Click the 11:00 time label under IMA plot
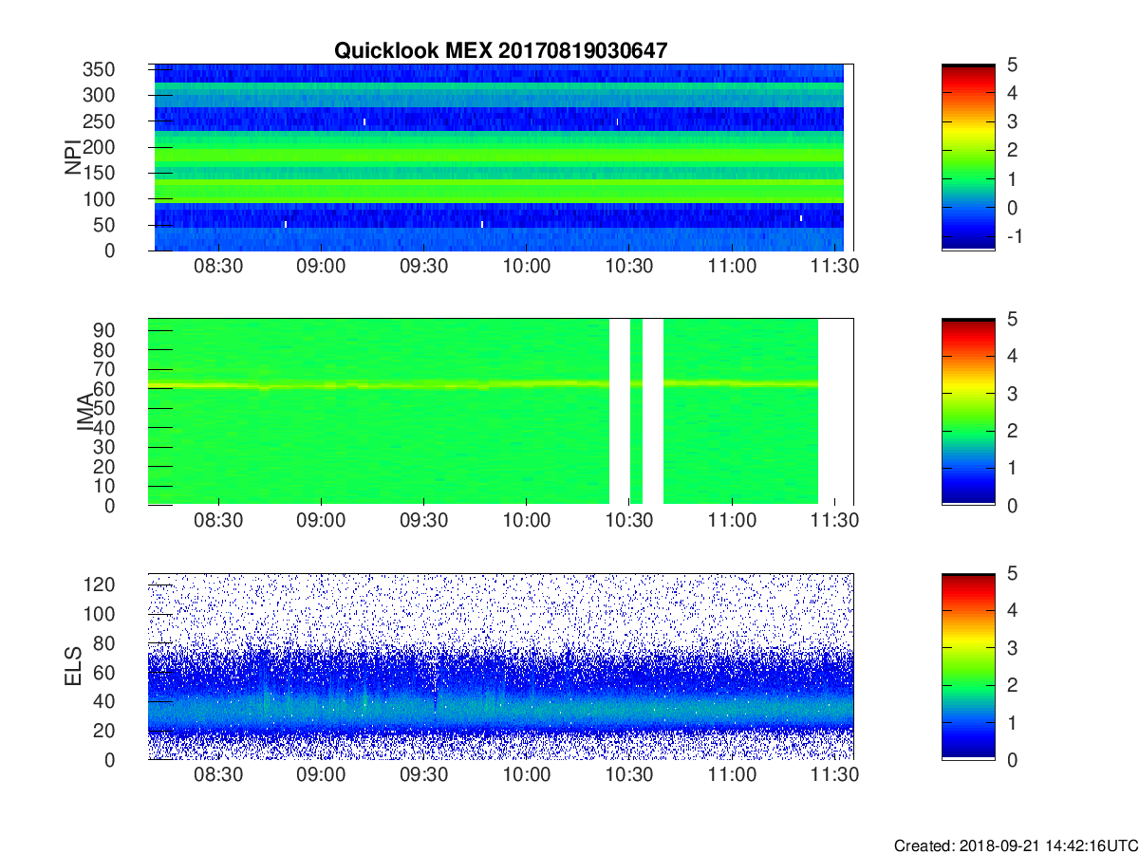The height and width of the screenshot is (854, 1139). tap(733, 522)
